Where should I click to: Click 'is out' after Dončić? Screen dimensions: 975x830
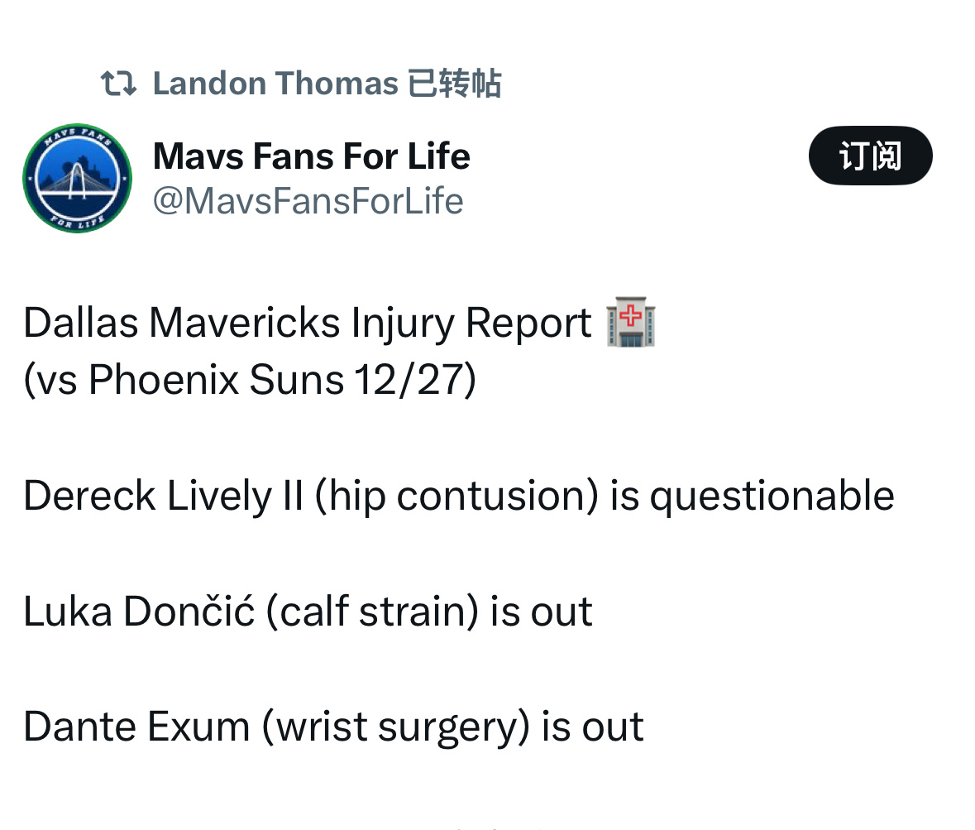pos(541,611)
